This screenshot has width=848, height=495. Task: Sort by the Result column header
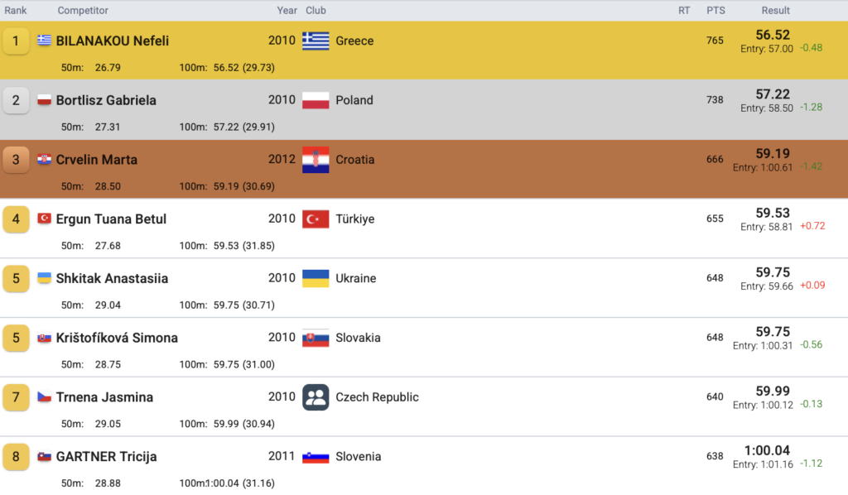776,11
